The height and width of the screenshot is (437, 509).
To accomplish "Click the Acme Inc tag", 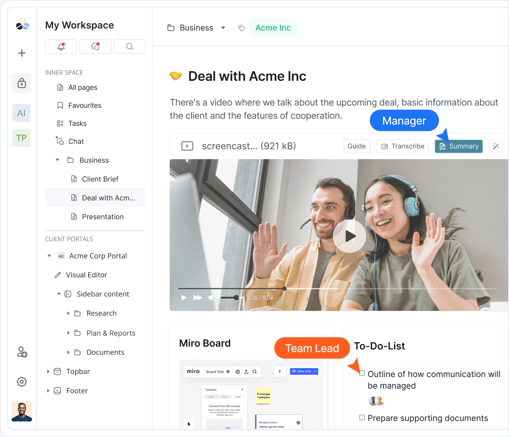I will pos(273,28).
